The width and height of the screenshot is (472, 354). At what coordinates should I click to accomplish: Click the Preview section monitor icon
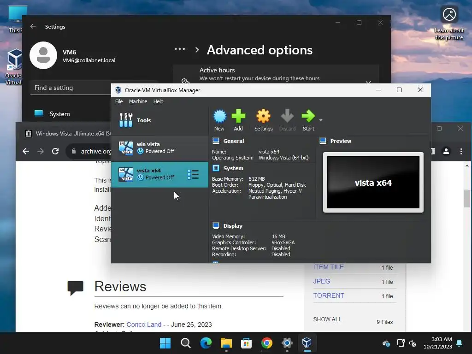[323, 141]
